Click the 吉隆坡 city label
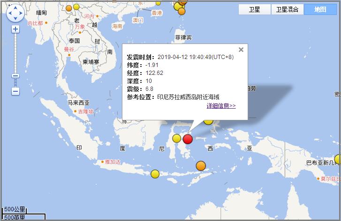 [86, 111]
